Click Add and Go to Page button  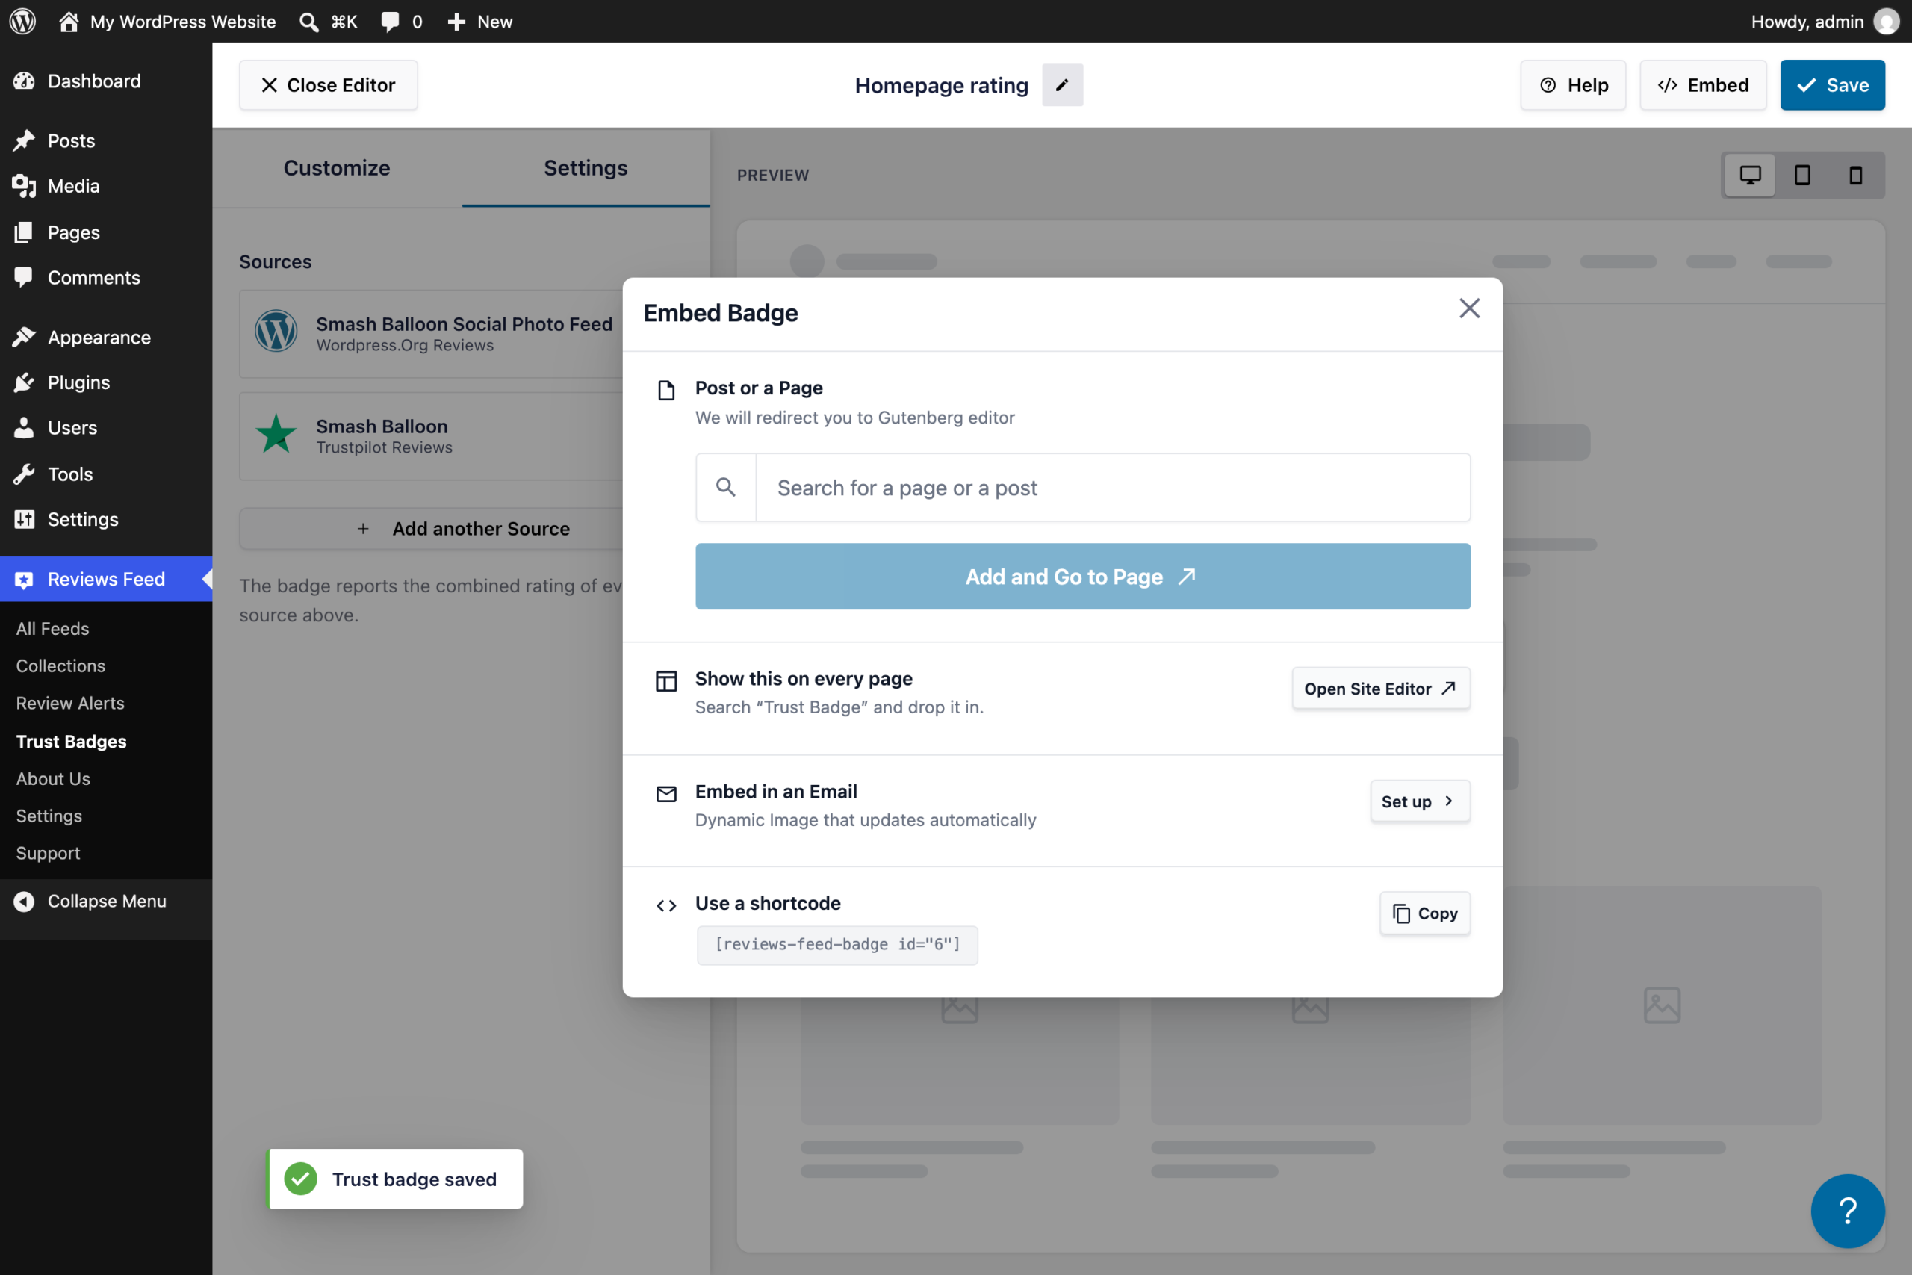click(1083, 576)
